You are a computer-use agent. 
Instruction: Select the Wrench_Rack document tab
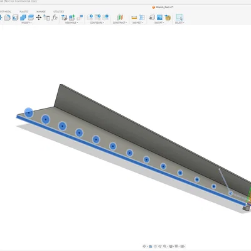[163, 7]
